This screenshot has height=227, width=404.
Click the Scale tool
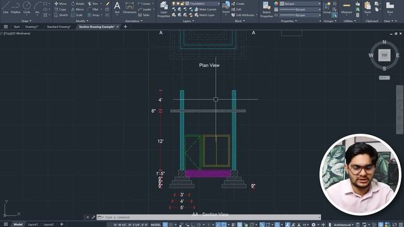(x=77, y=15)
